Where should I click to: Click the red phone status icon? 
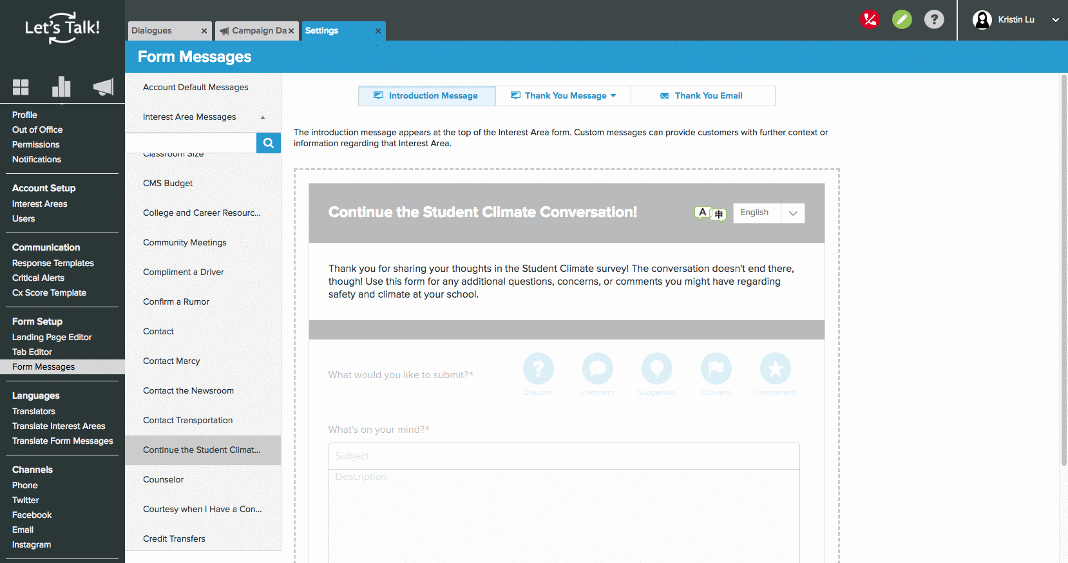click(870, 19)
